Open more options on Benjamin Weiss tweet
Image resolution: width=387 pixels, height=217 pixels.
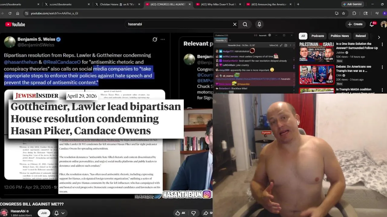coord(163,39)
